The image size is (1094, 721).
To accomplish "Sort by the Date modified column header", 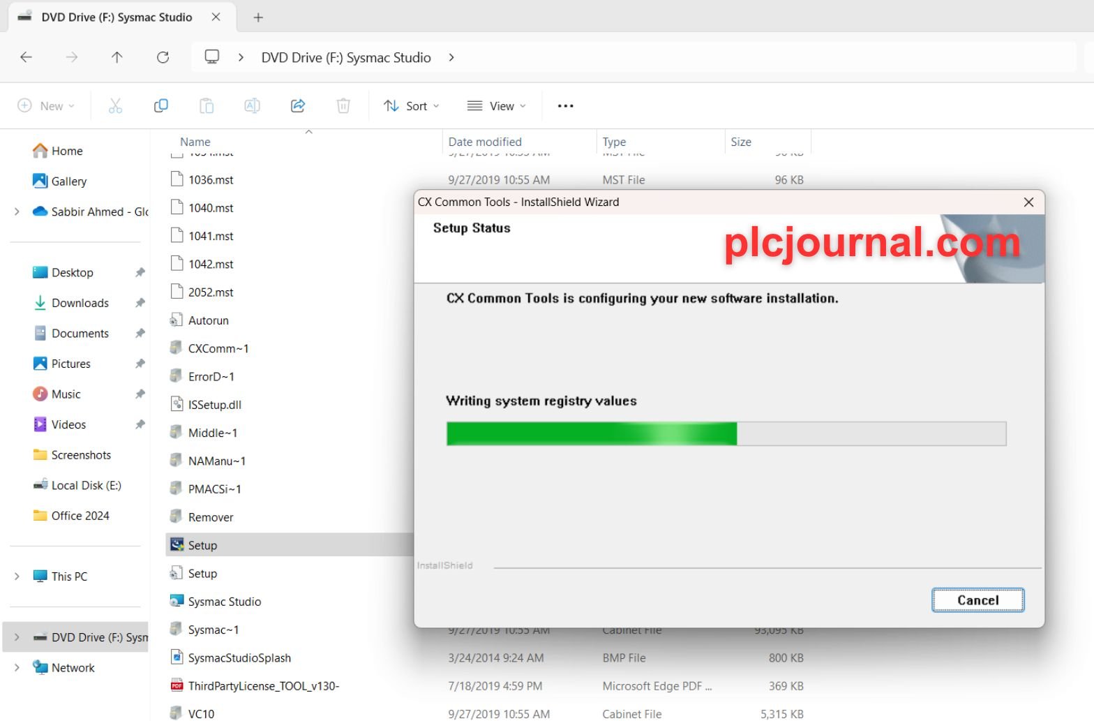I will [485, 142].
